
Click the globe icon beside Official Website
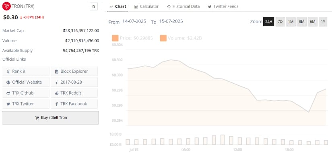coord(8,82)
